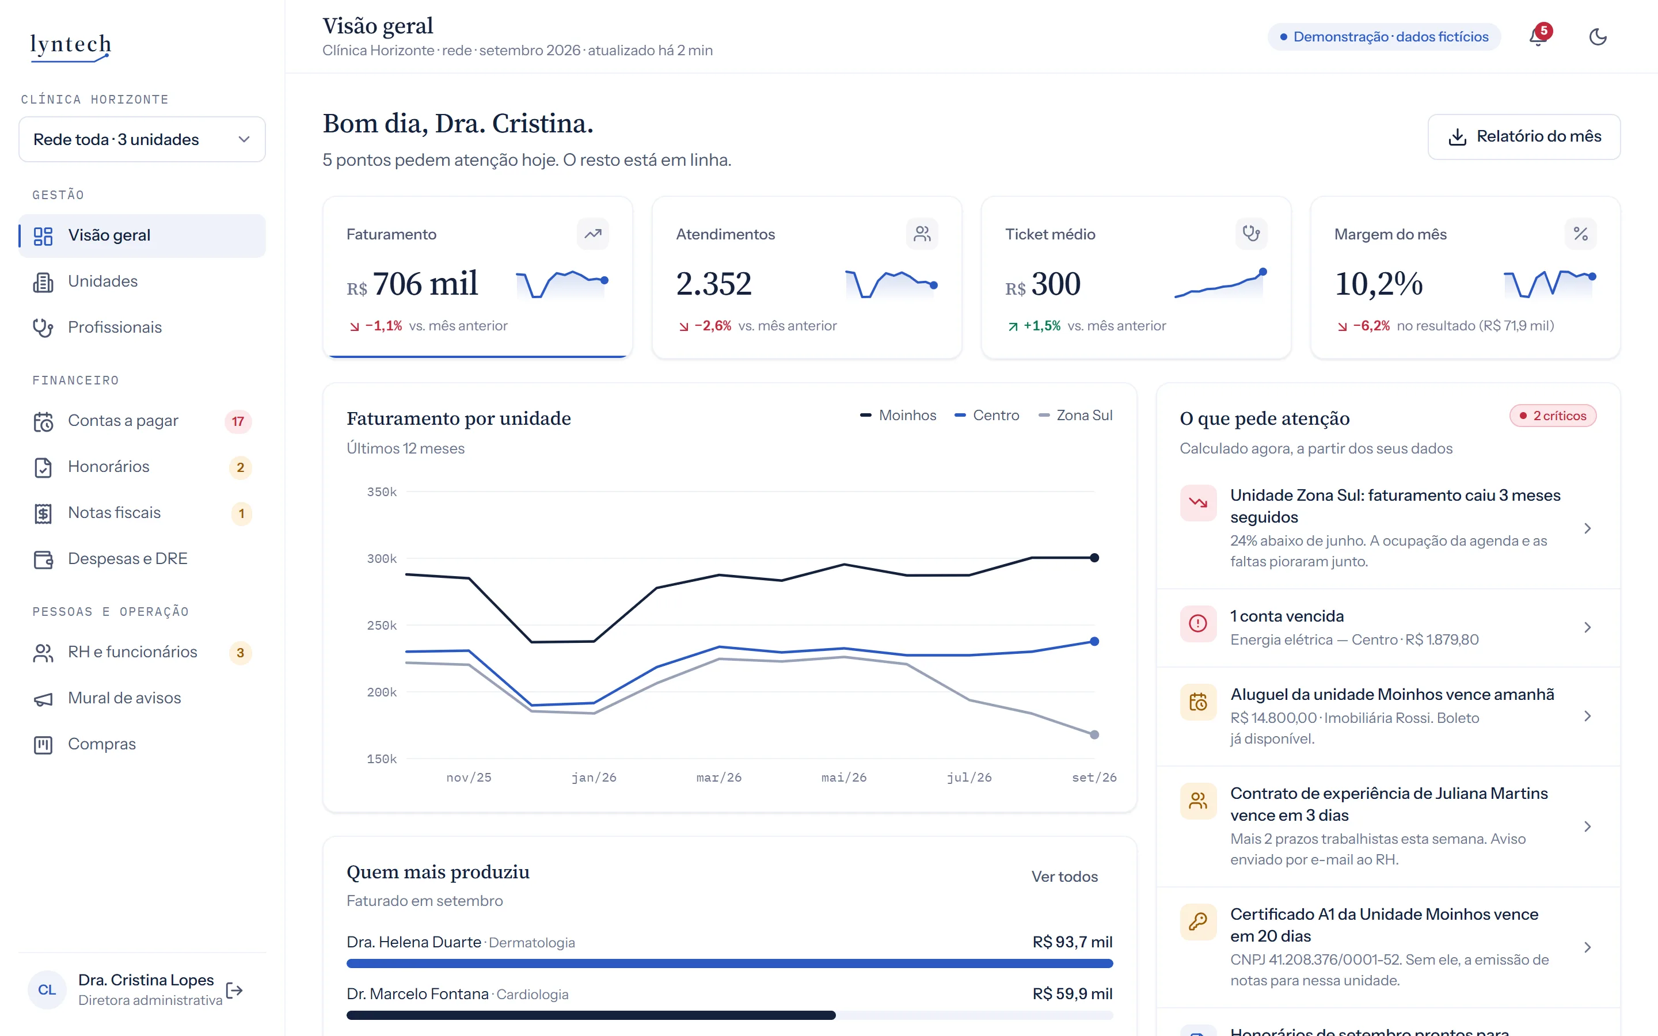
Task: Click the CL avatar
Action: [x=47, y=989]
